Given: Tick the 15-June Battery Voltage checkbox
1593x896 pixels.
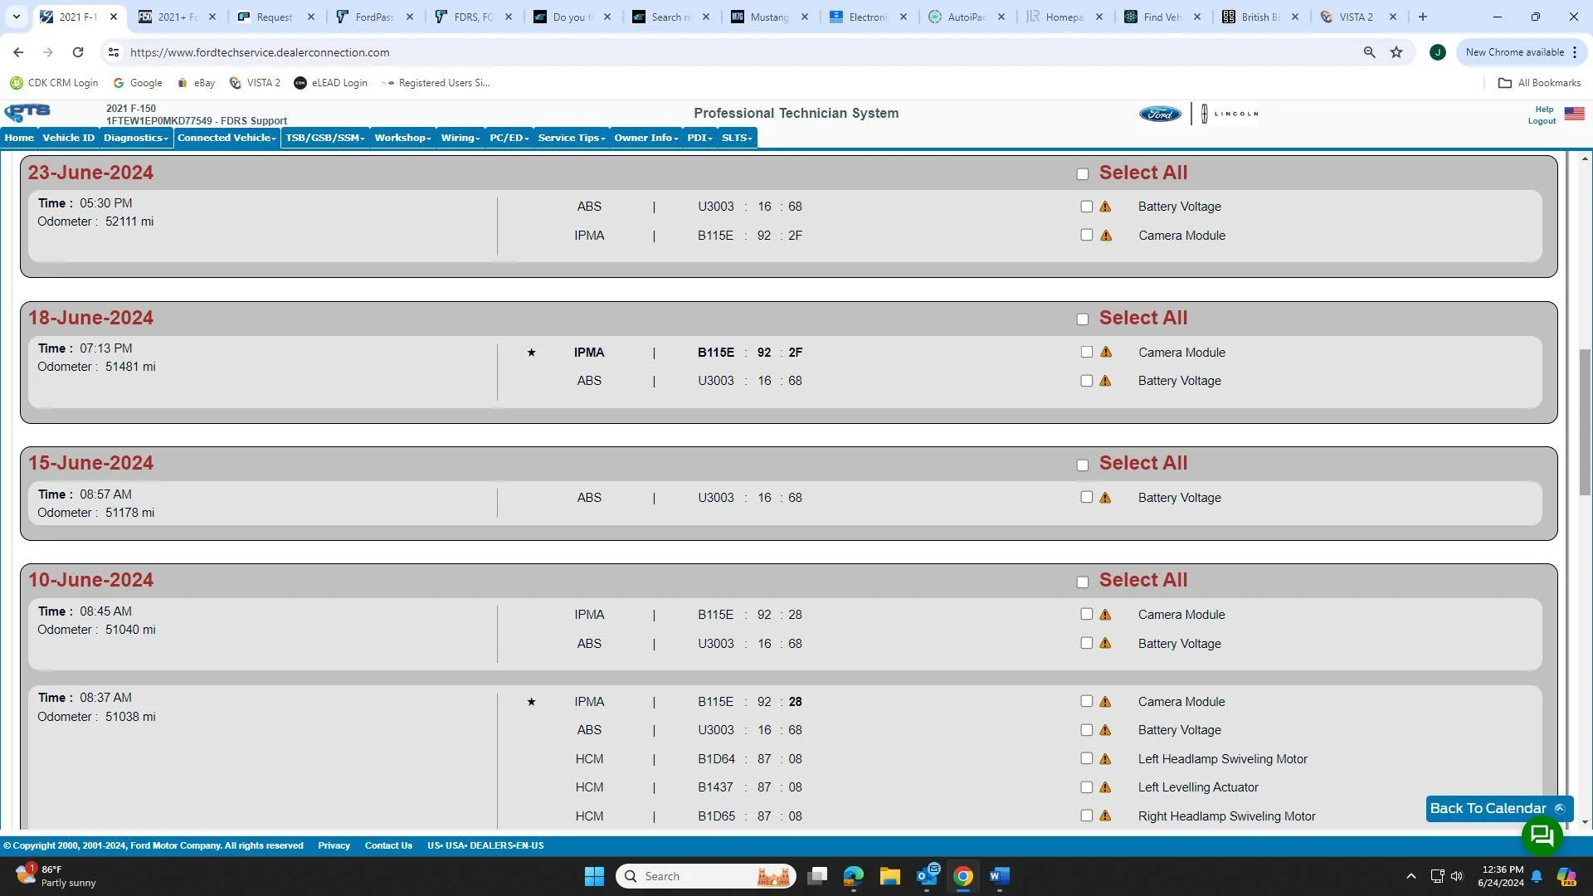Looking at the screenshot, I should pos(1086,497).
